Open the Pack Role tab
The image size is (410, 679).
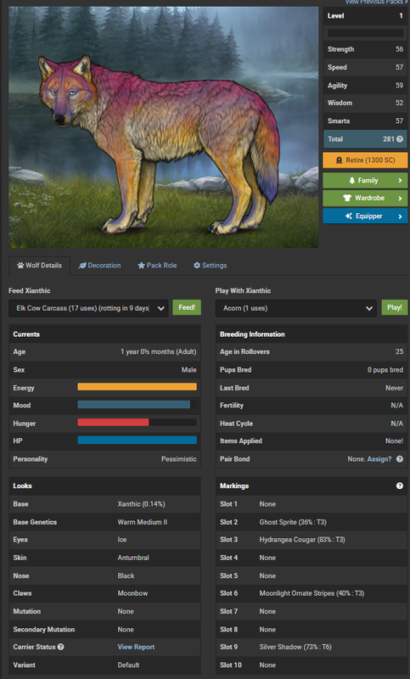point(157,266)
